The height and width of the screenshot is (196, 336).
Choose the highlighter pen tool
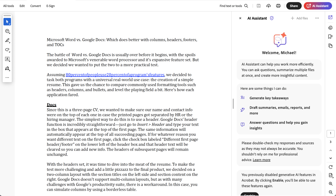tap(7, 41)
